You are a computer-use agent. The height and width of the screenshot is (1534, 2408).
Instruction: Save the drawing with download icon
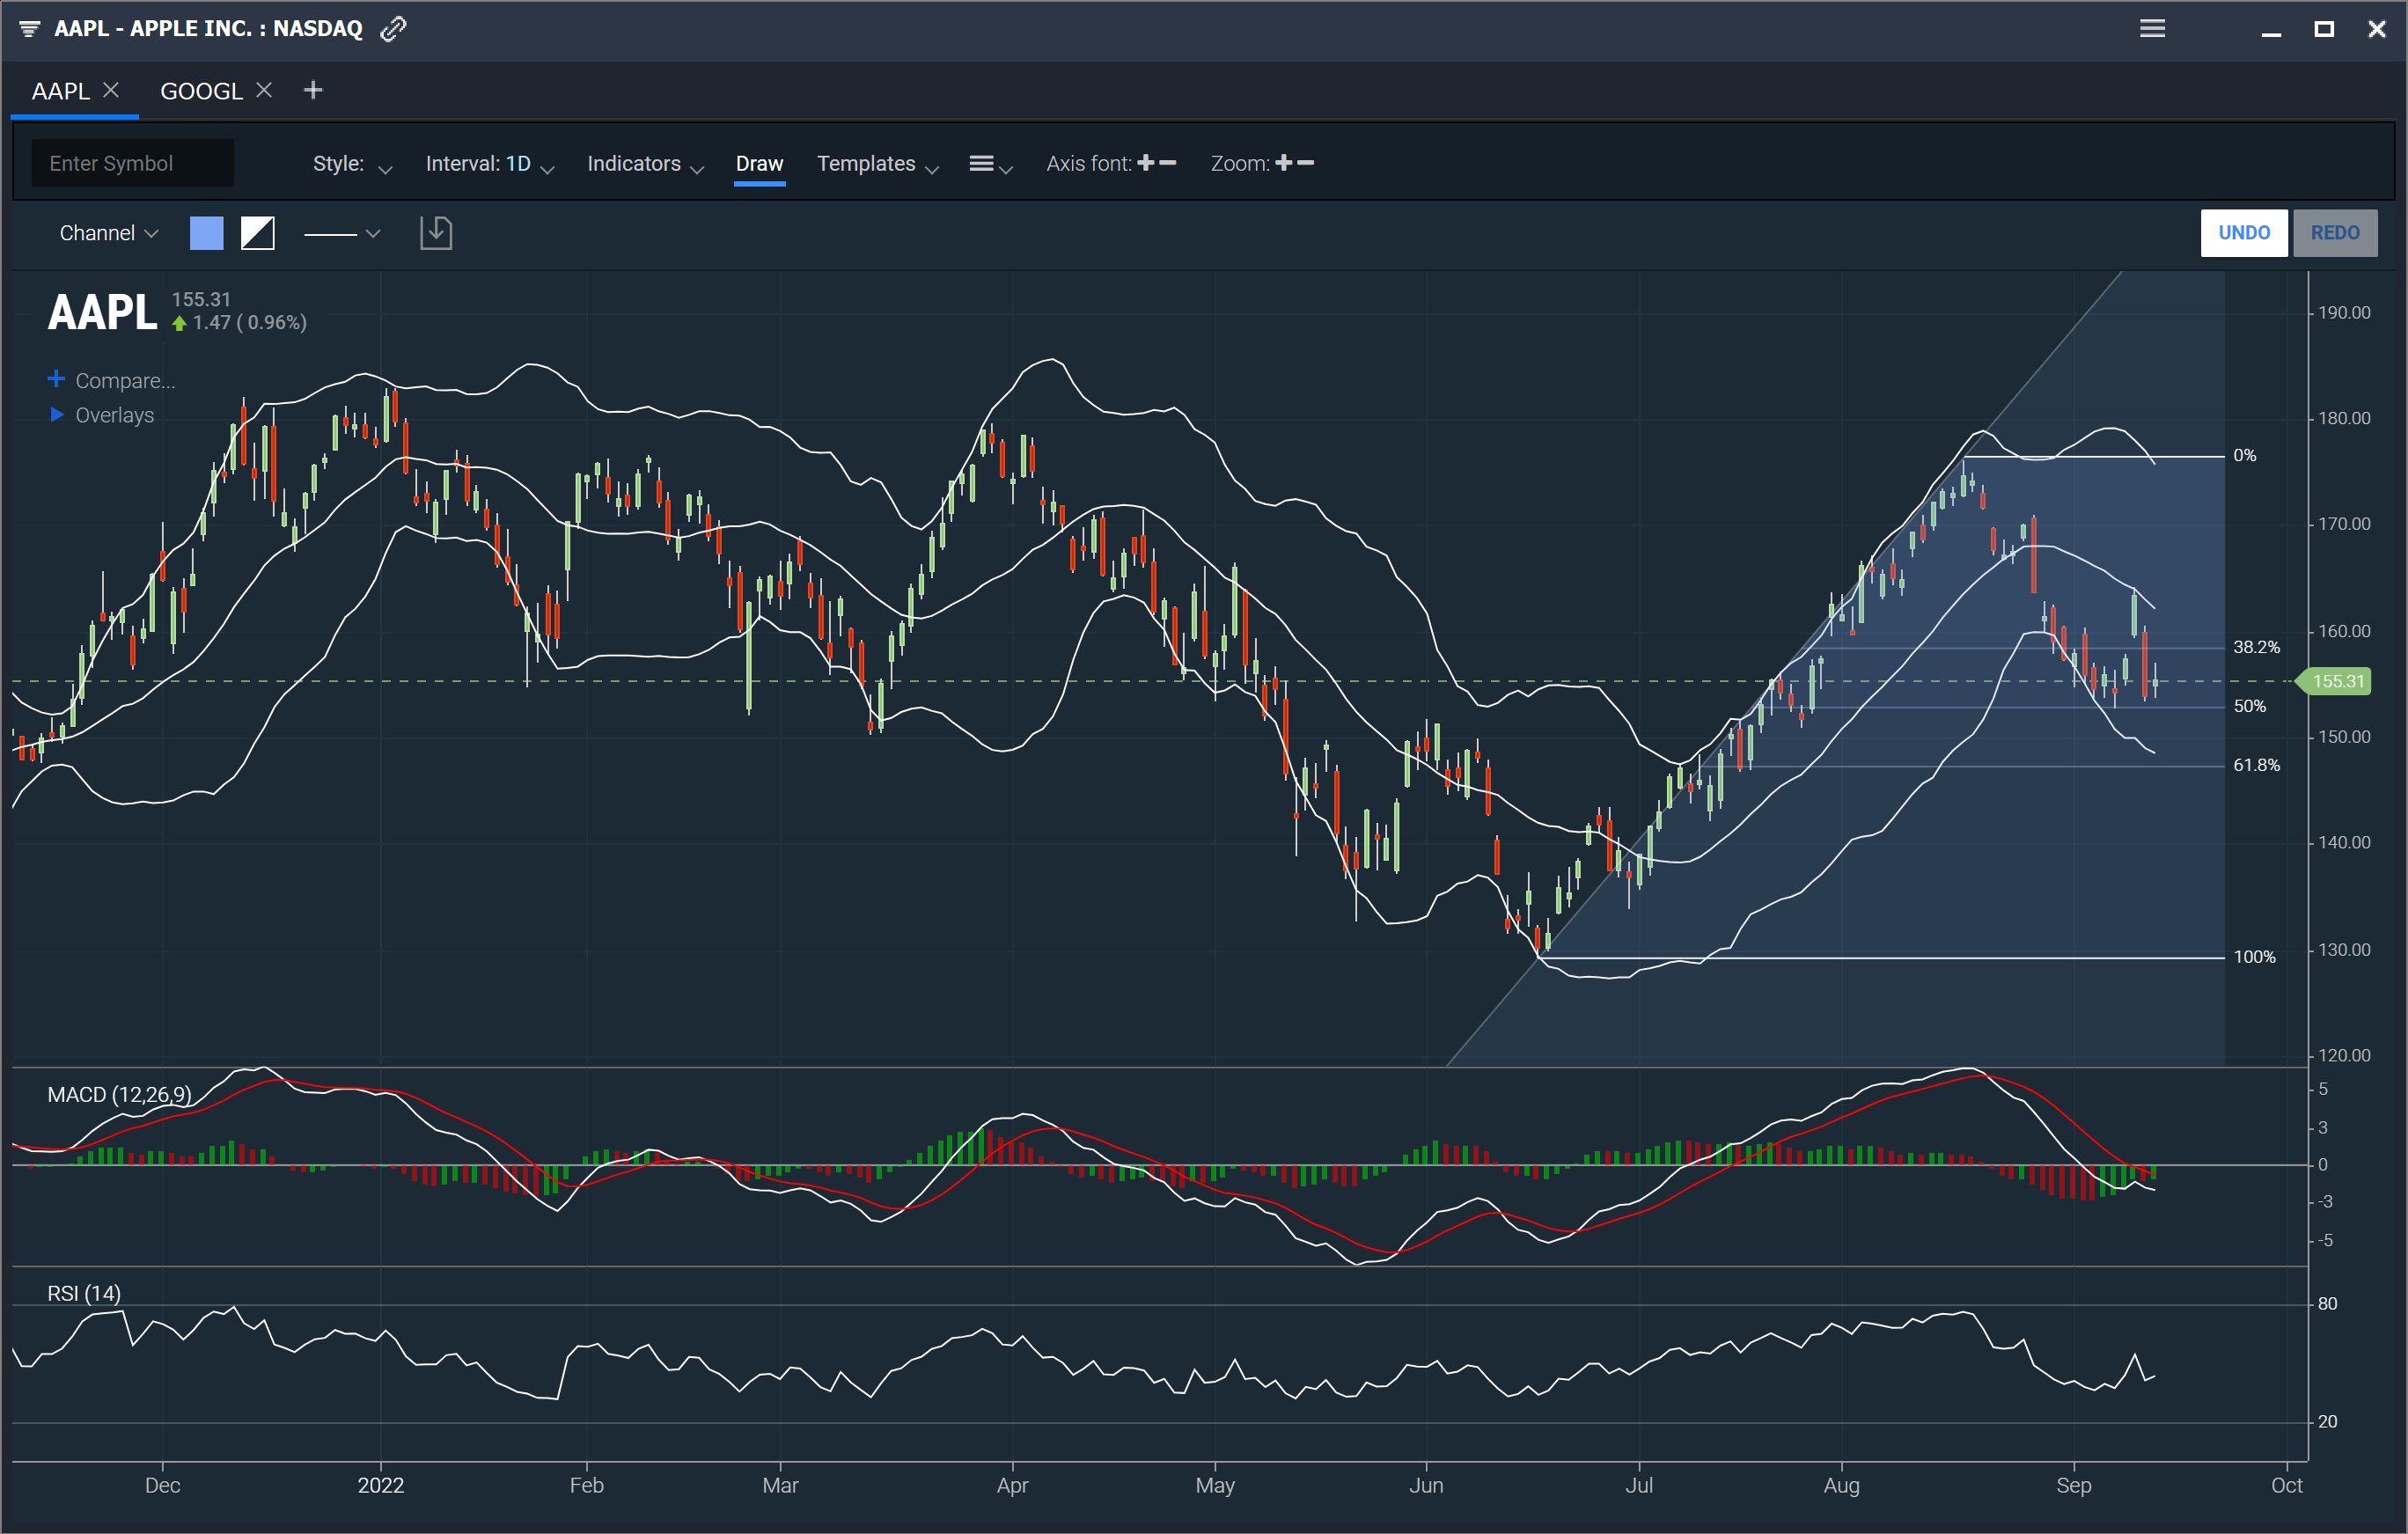436,233
